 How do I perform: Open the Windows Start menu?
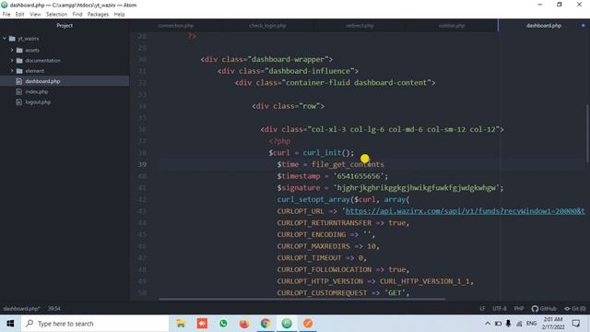pyautogui.click(x=10, y=324)
